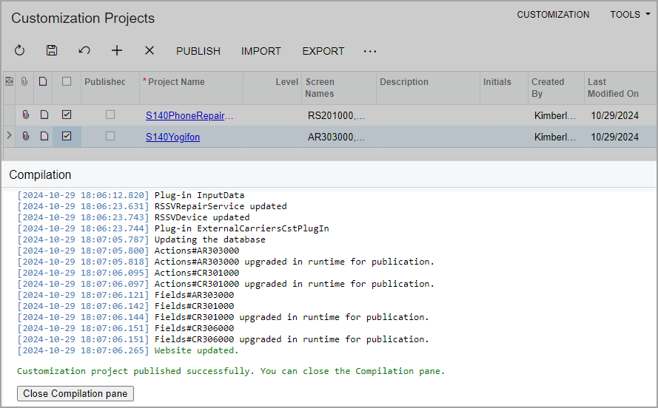Uncheck the S140Yogifon row selection checkbox
Screen dimensions: 658x408
[x=67, y=137]
